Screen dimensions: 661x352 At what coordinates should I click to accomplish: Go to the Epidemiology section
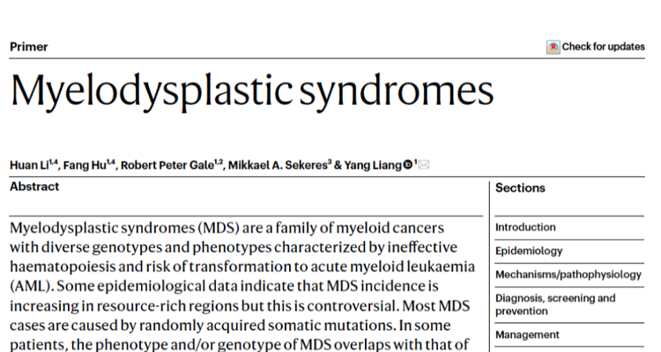tap(529, 251)
